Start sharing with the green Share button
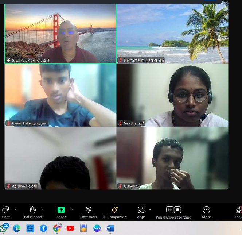 pyautogui.click(x=61, y=210)
